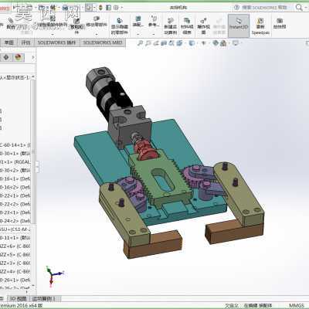Select tree item 0-22<2> (Def
Screen dimensions: 309x309
[15, 204]
